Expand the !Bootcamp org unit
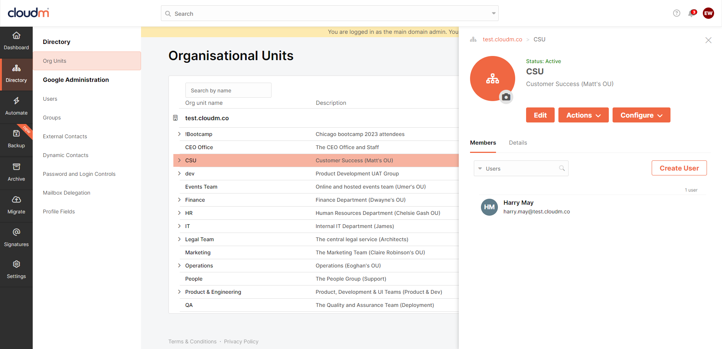Viewport: 722px width, 349px height. pyautogui.click(x=179, y=134)
